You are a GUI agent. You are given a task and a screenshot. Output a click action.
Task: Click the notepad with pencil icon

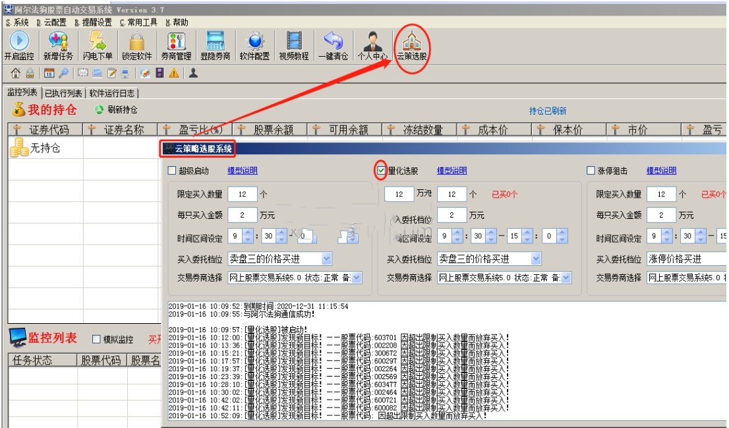coord(111,73)
